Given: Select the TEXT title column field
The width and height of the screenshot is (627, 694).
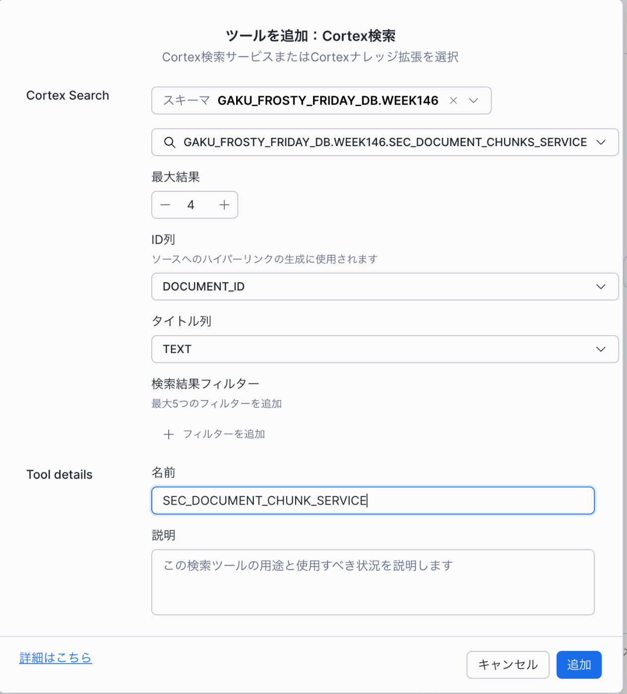Looking at the screenshot, I should (x=385, y=349).
